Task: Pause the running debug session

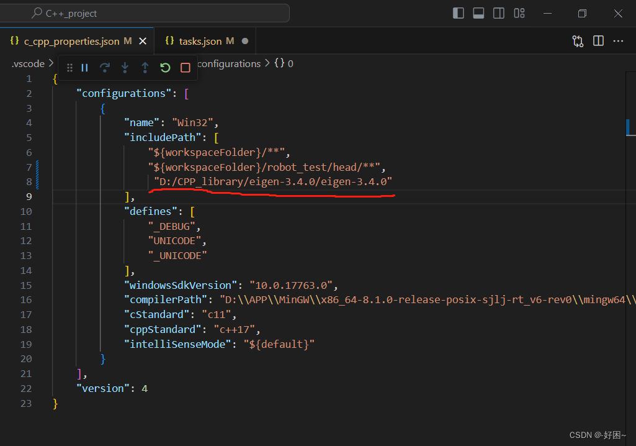Action: [84, 68]
